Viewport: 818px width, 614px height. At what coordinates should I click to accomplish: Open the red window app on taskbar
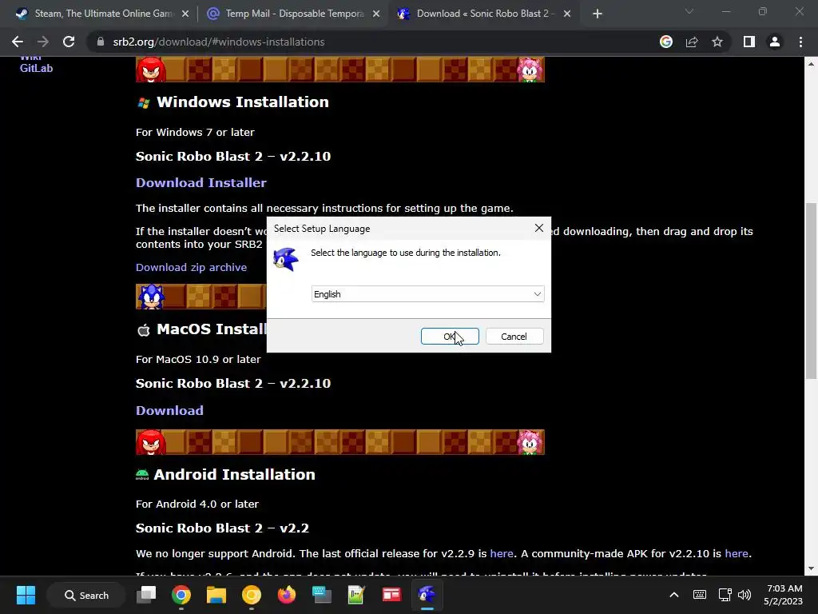391,595
